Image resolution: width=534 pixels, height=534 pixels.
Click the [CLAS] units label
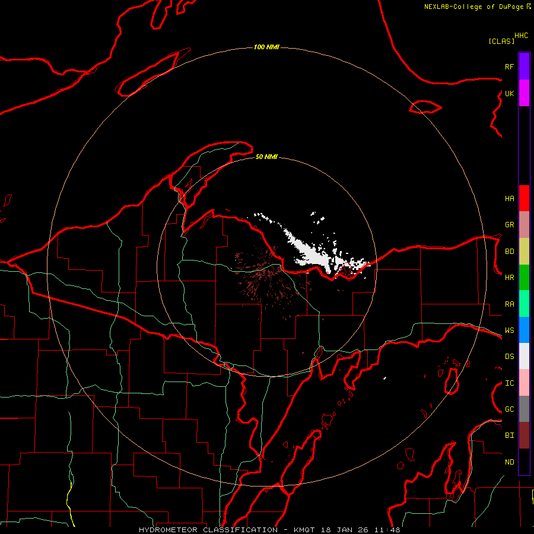pos(501,42)
